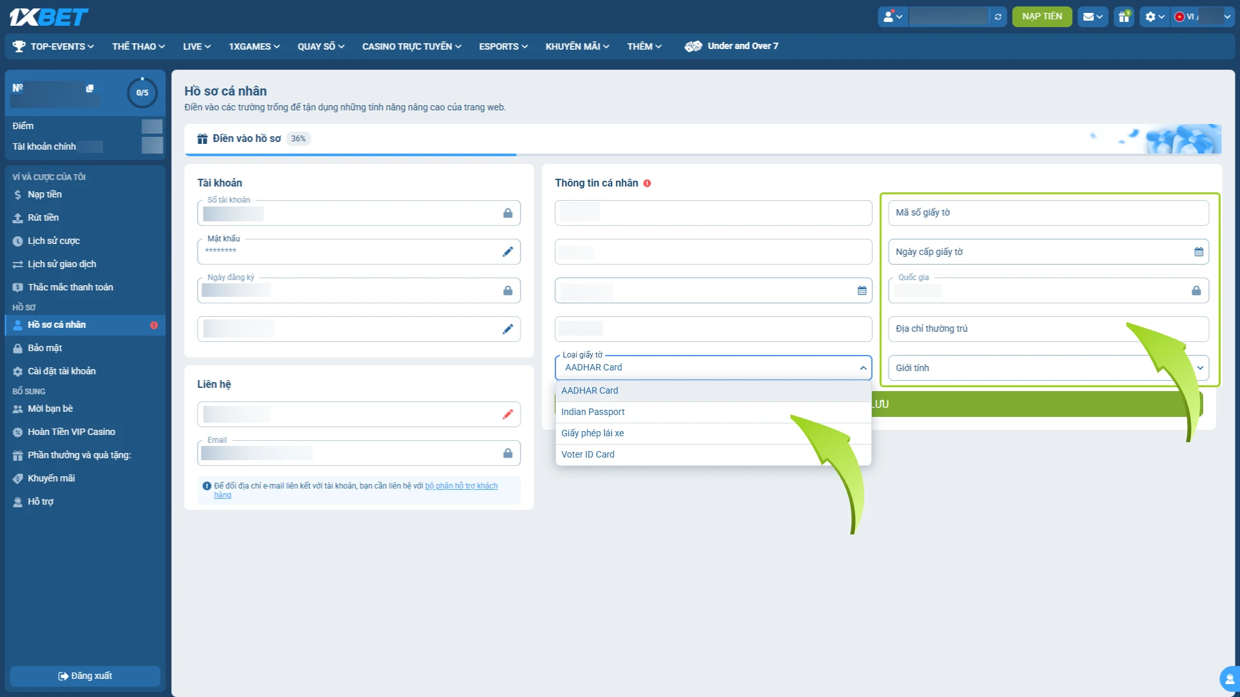Click the 0/5 progress circle
Screen dimensions: 1240x697
[142, 93]
